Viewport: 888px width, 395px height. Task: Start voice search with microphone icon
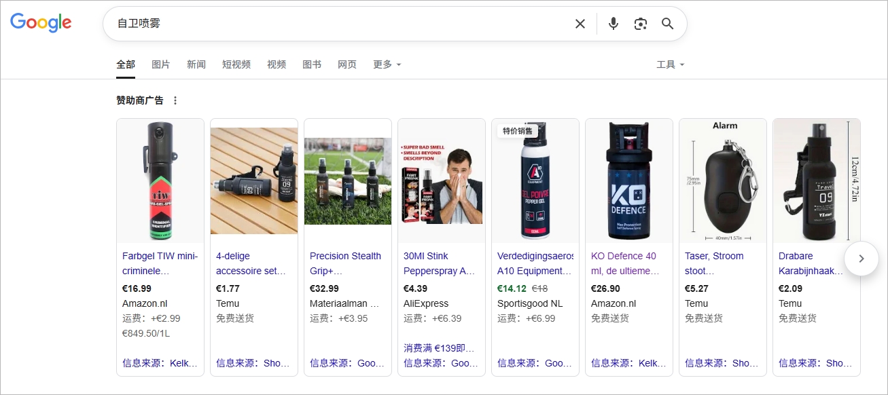point(613,24)
